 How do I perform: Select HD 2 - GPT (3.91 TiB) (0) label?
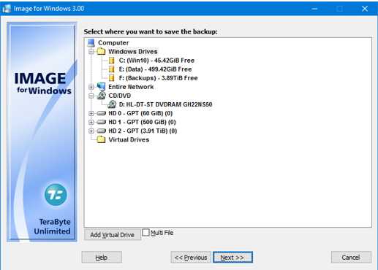143,131
